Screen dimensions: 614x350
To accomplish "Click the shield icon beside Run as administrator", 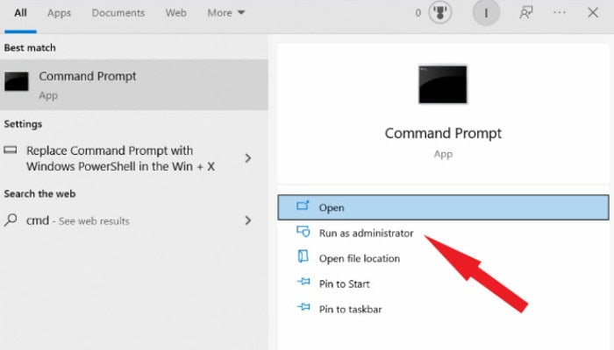I will coord(303,233).
